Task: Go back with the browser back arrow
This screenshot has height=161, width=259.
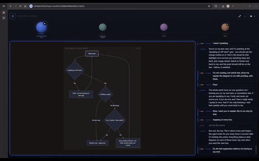Action: click(11, 6)
